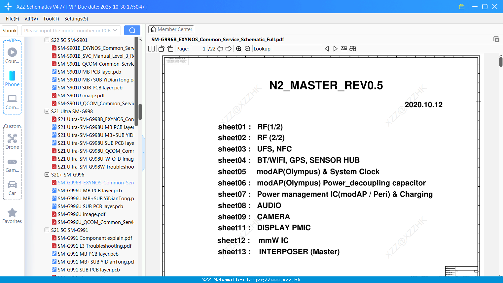Open SM-S901U SUB PCB layer.pcb
This screenshot has width=503, height=283.
(x=87, y=88)
